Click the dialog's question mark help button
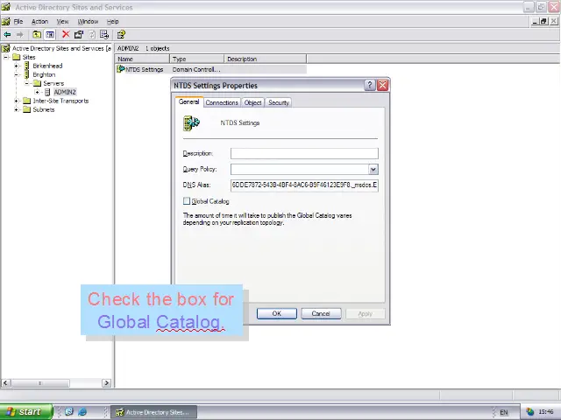The height and width of the screenshot is (420, 561). tap(370, 85)
